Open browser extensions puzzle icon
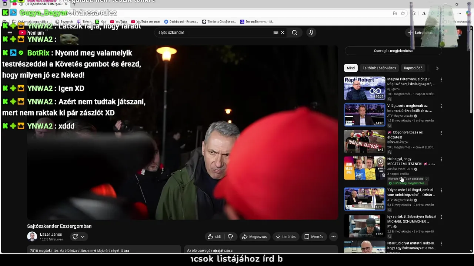 pos(414,13)
